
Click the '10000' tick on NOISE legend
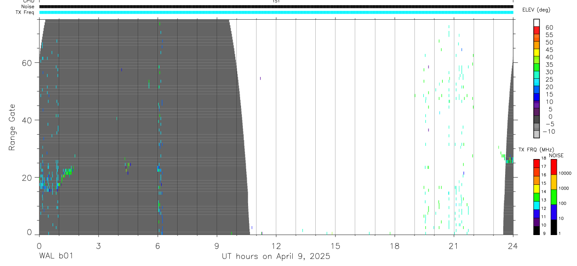pyautogui.click(x=564, y=173)
